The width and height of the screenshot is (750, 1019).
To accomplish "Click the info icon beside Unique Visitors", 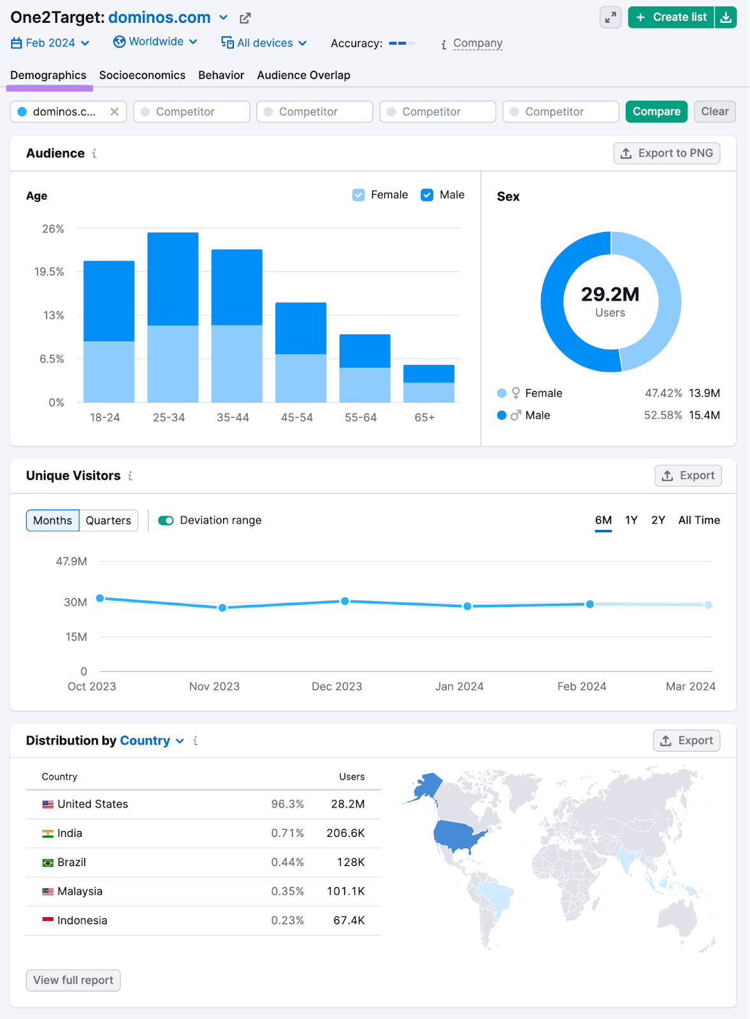I will coord(130,476).
